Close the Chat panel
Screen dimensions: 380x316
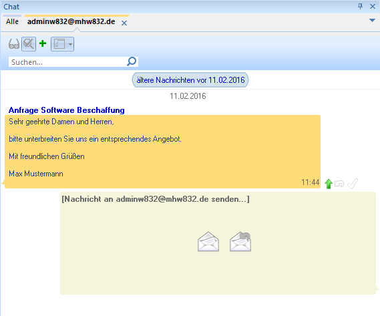tap(373, 7)
